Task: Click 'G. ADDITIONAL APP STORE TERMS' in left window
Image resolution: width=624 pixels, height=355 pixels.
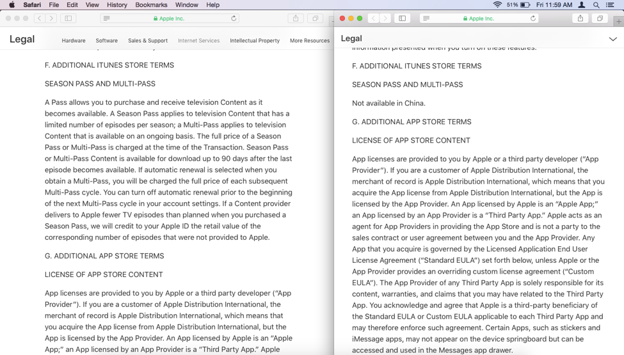Action: (104, 256)
